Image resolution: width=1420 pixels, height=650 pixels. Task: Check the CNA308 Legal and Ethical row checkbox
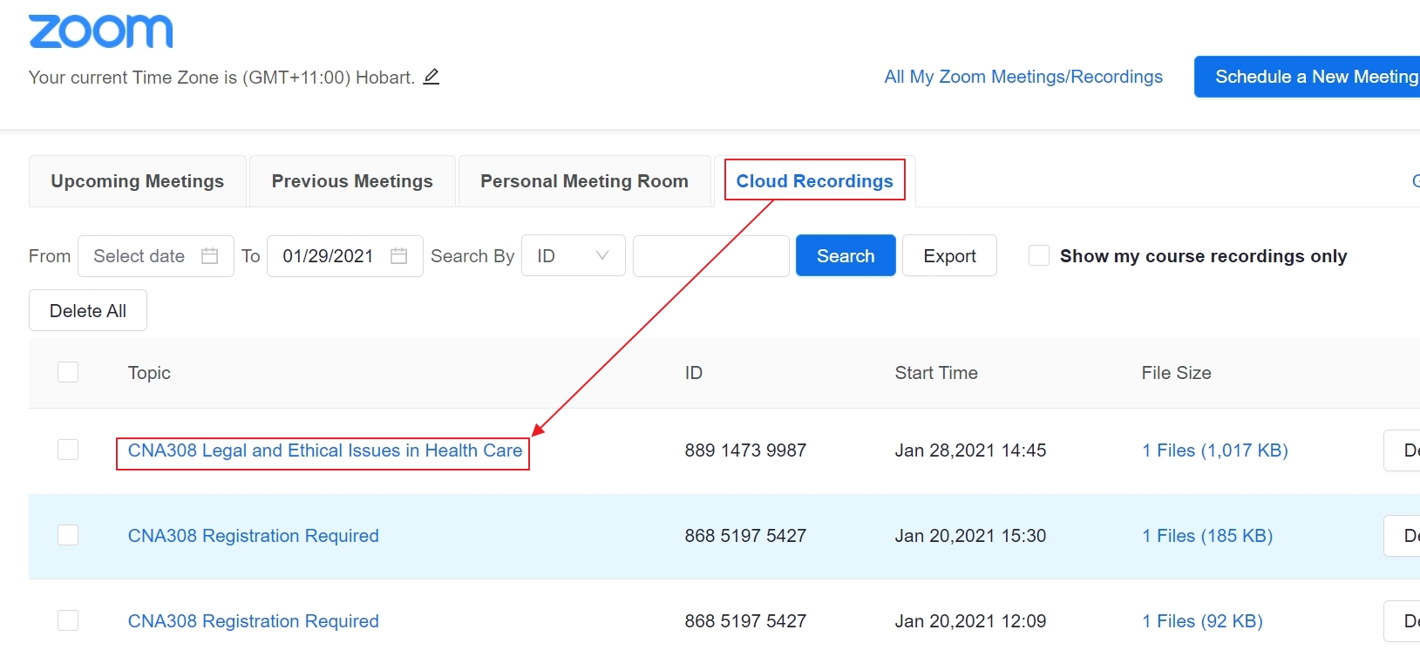point(68,450)
